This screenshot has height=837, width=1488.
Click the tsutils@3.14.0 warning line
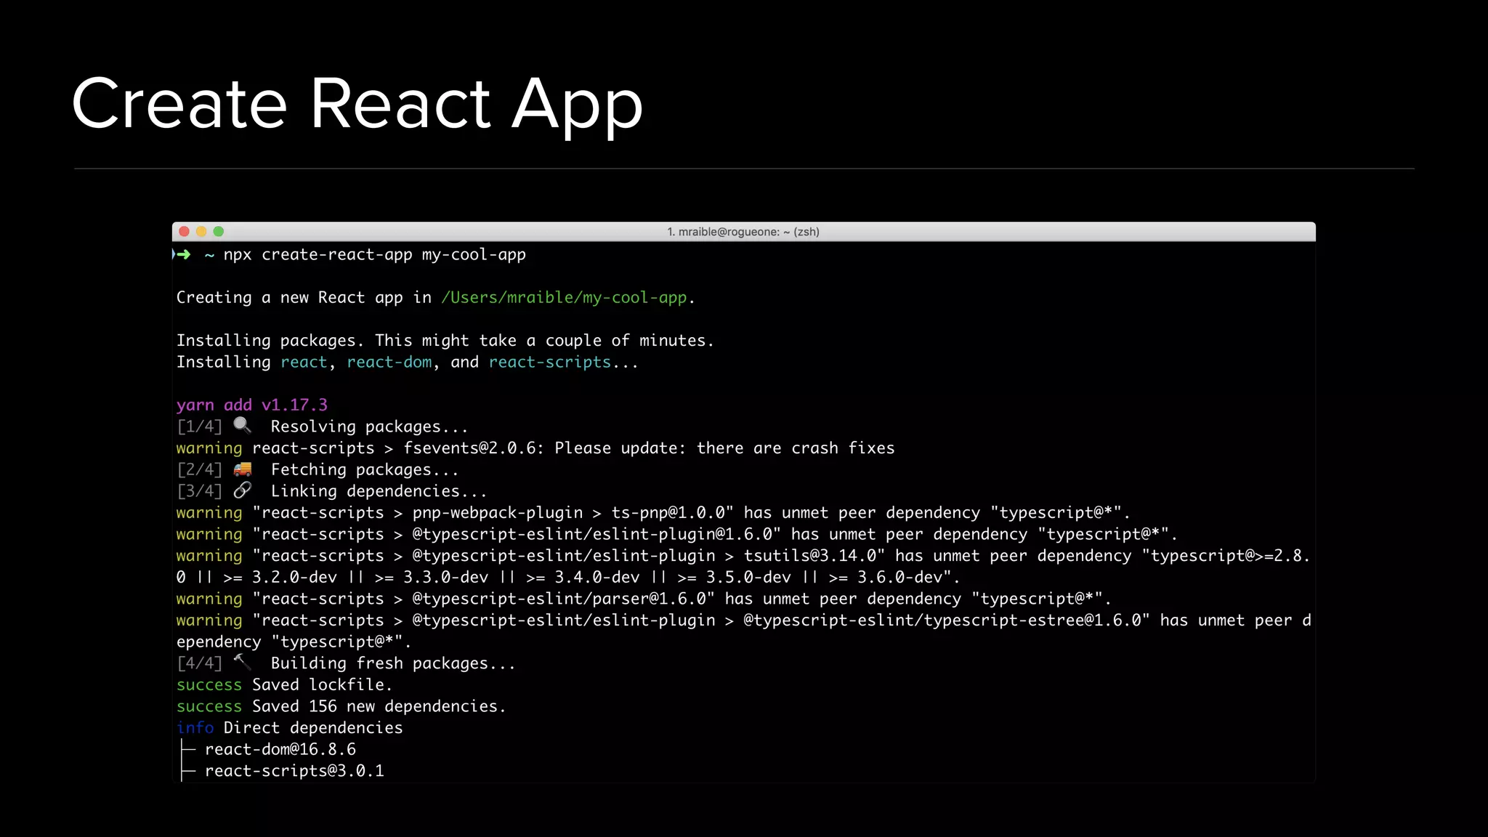[743, 556]
